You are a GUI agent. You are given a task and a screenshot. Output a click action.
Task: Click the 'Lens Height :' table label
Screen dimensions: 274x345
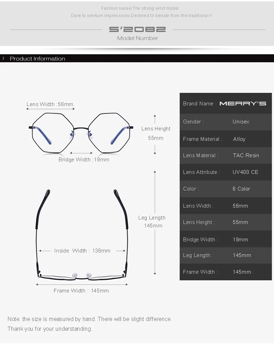click(x=199, y=222)
